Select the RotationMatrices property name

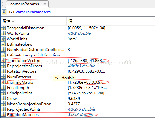point(23,115)
